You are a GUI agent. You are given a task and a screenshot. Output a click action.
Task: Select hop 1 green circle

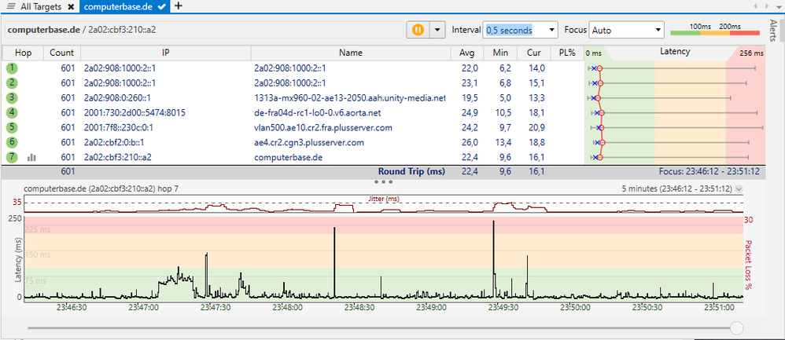[12, 68]
